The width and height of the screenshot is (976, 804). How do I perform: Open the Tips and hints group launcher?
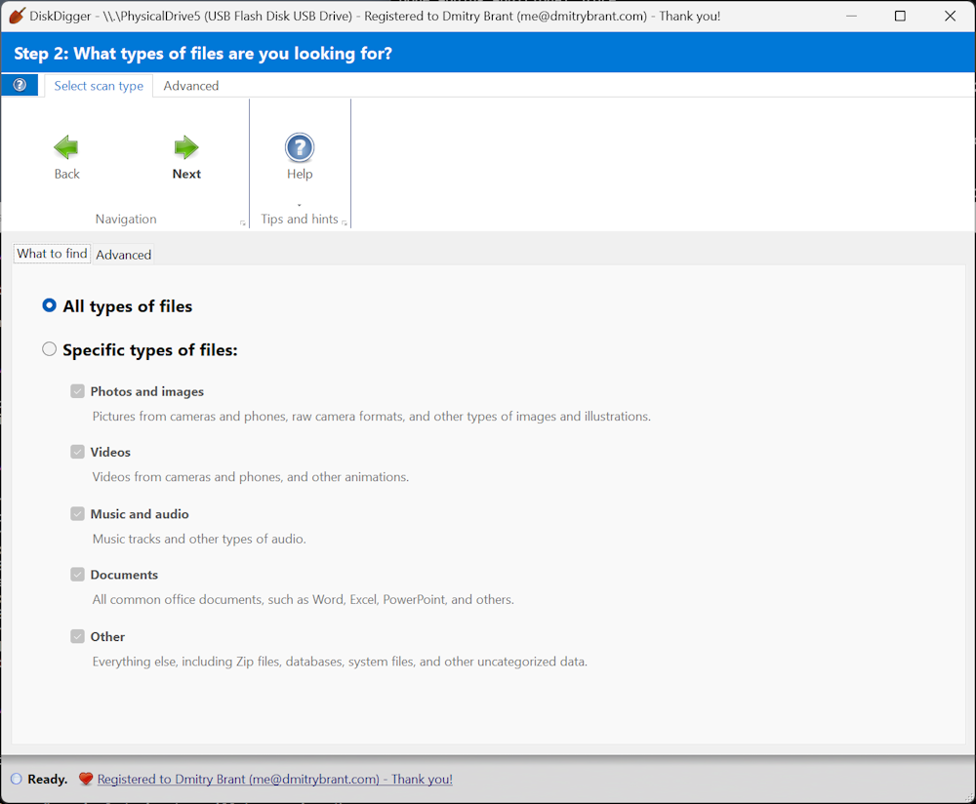pos(345,222)
